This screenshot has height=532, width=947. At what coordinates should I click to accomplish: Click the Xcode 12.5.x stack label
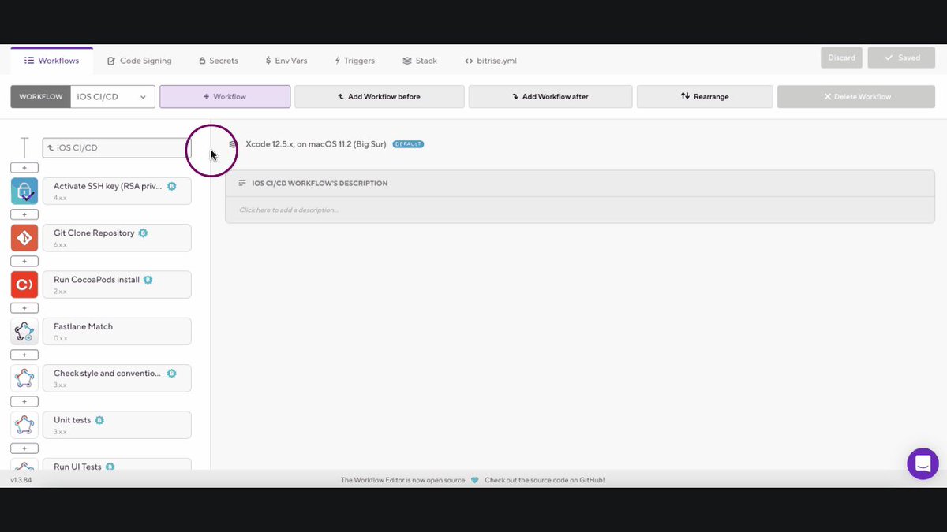[316, 144]
